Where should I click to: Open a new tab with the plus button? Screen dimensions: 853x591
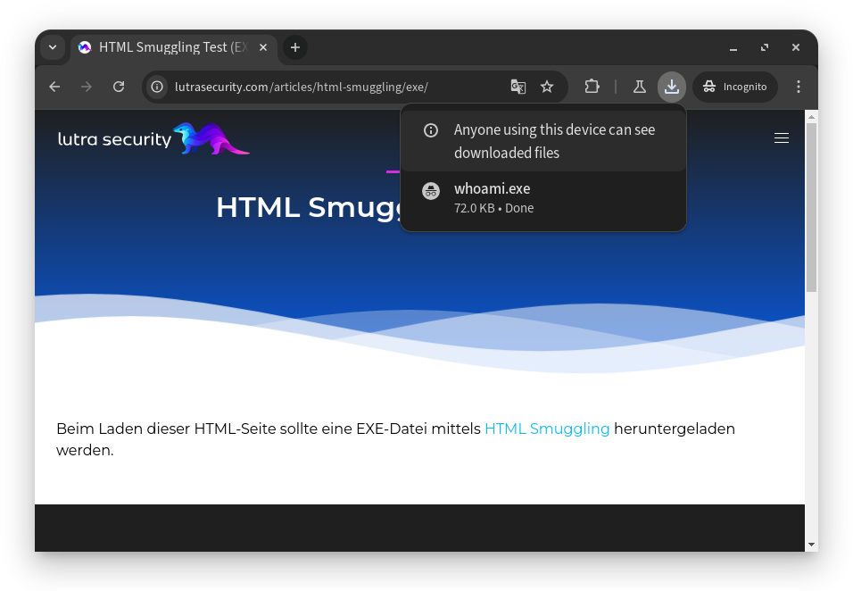point(295,47)
